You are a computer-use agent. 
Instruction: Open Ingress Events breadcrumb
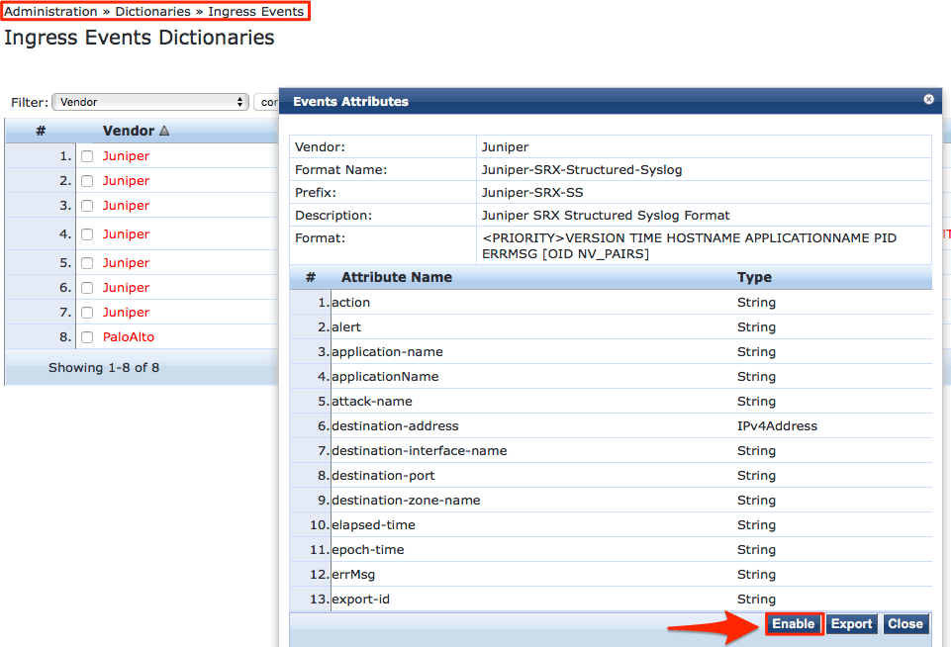point(256,12)
